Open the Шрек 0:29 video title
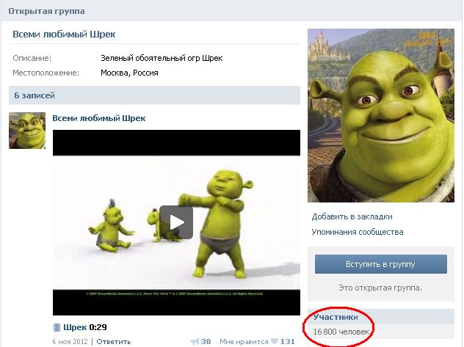The image size is (464, 347). click(x=85, y=327)
